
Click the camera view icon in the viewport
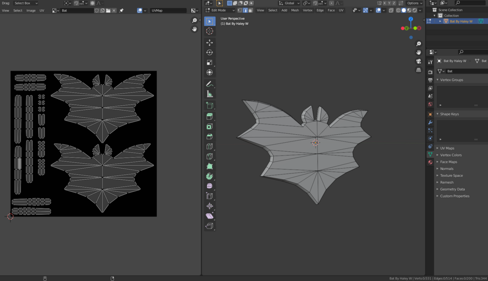pos(419,62)
